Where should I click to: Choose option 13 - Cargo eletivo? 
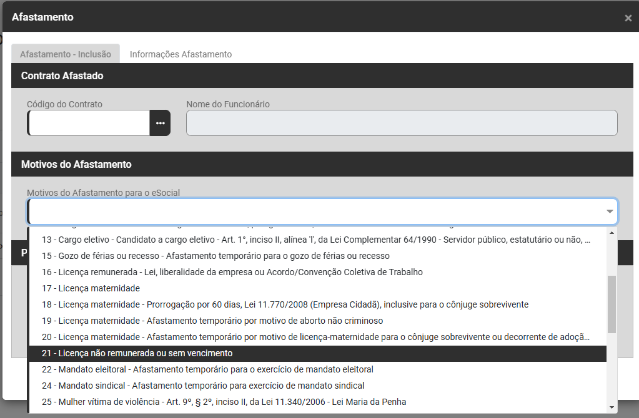point(315,240)
